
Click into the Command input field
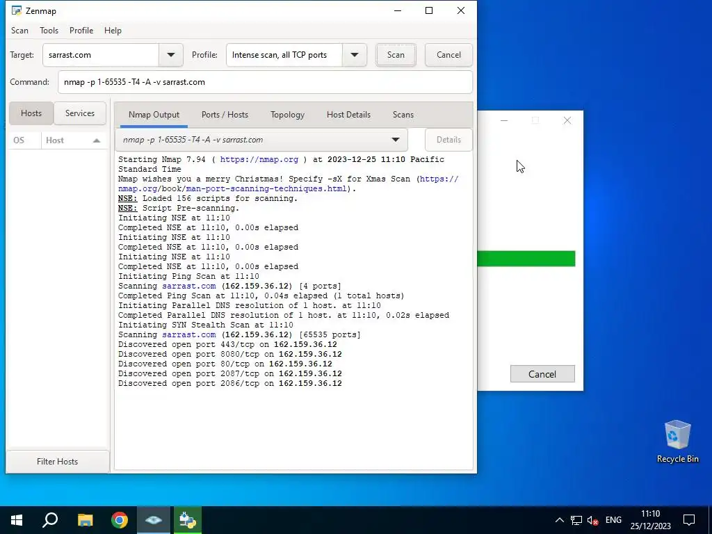point(265,82)
